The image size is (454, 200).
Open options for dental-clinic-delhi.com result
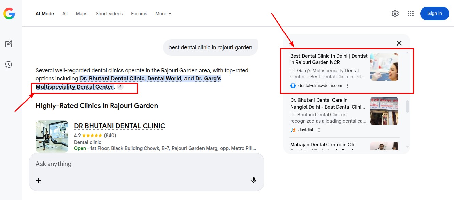coord(348,86)
